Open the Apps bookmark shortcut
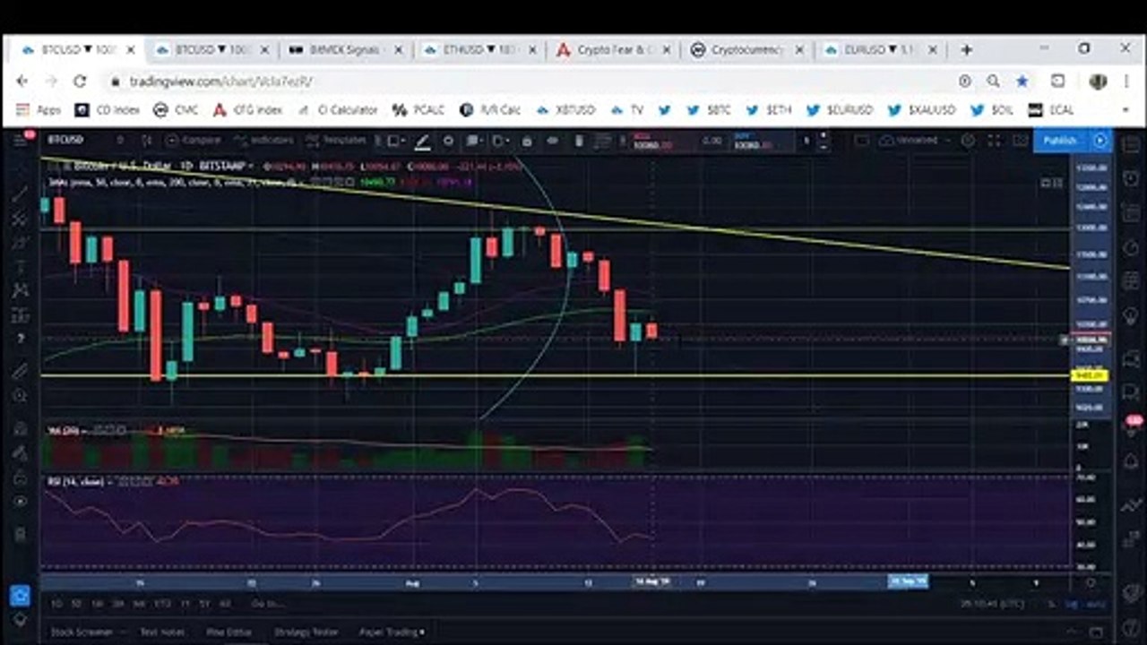 38,110
